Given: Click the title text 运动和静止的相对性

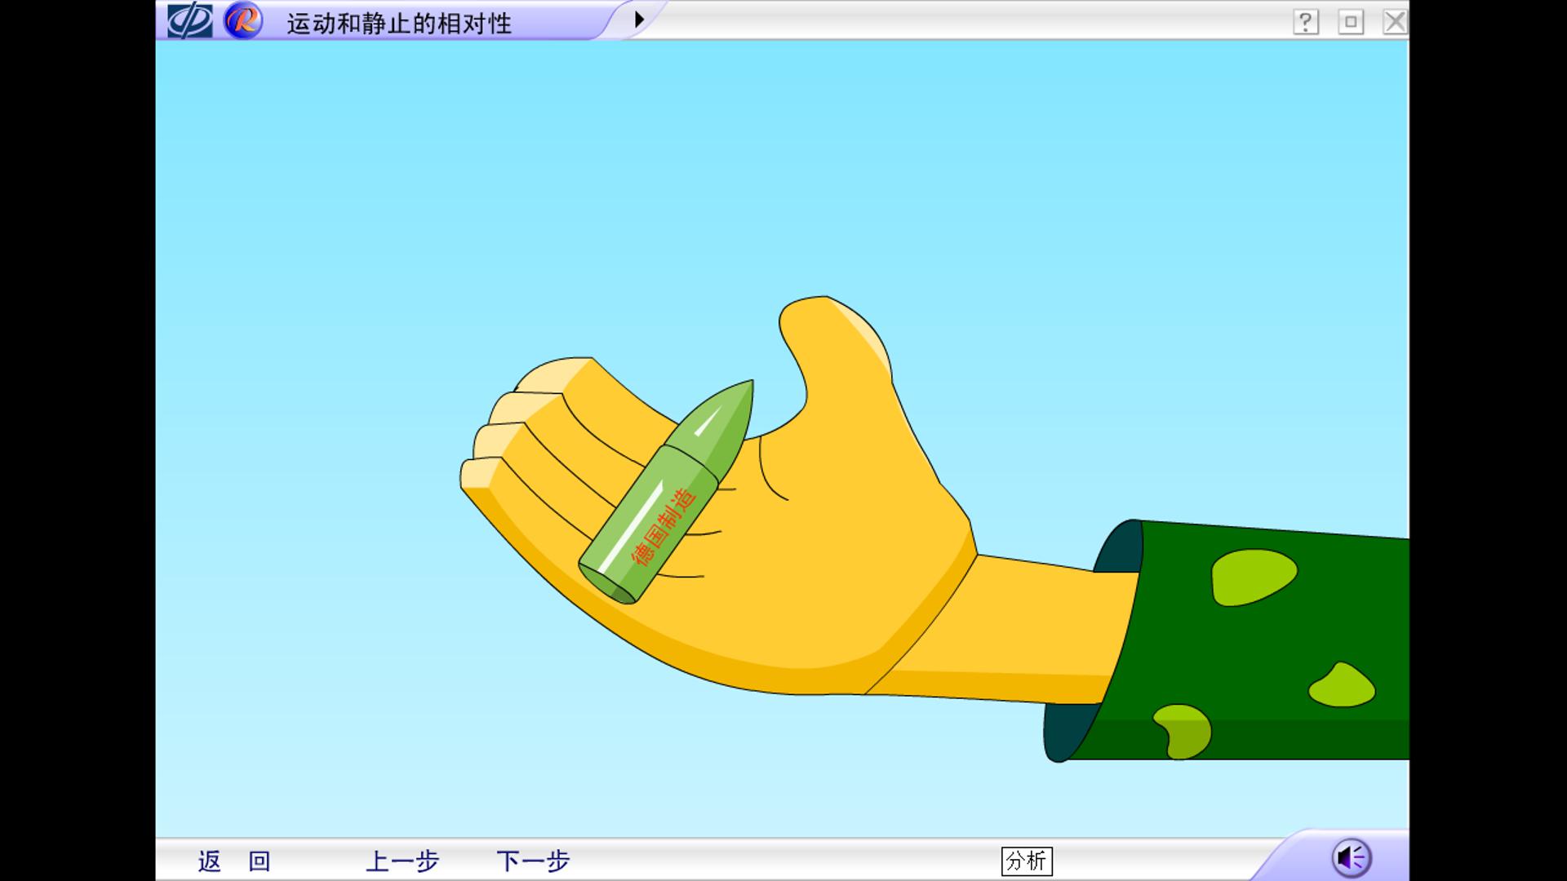Looking at the screenshot, I should (399, 24).
